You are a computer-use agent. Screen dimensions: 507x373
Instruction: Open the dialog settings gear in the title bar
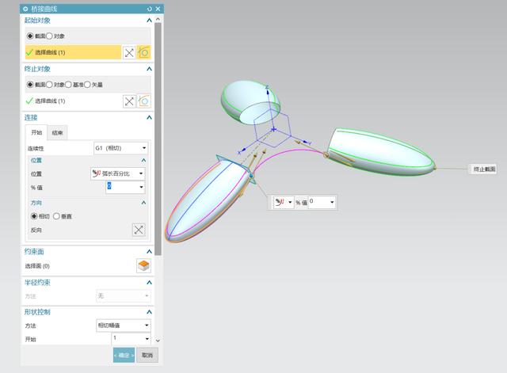pos(25,9)
